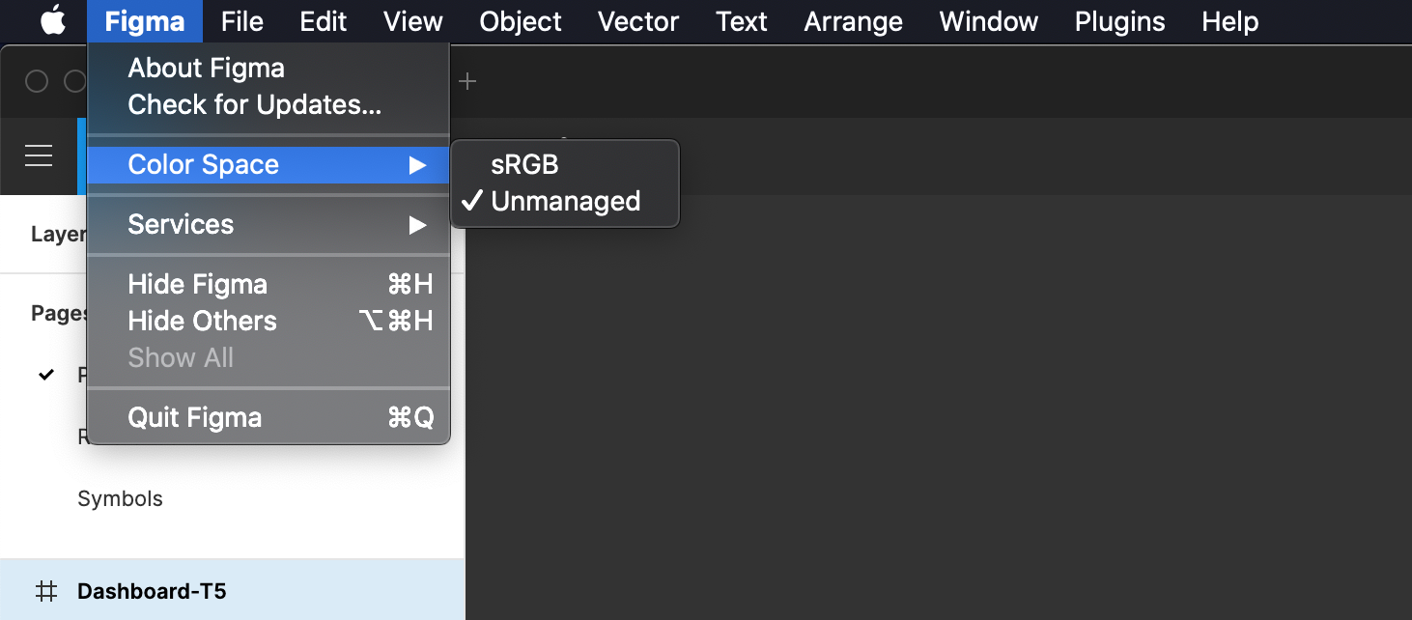Choose Hide Figma from the menu
The height and width of the screenshot is (620, 1412).
(x=198, y=285)
